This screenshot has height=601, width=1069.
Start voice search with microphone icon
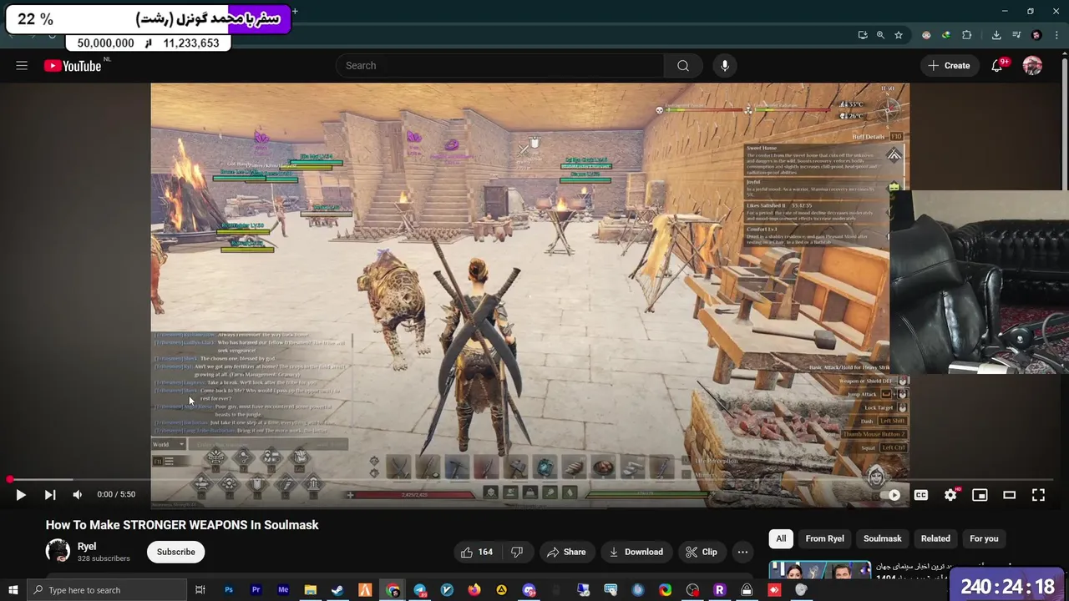coord(724,66)
